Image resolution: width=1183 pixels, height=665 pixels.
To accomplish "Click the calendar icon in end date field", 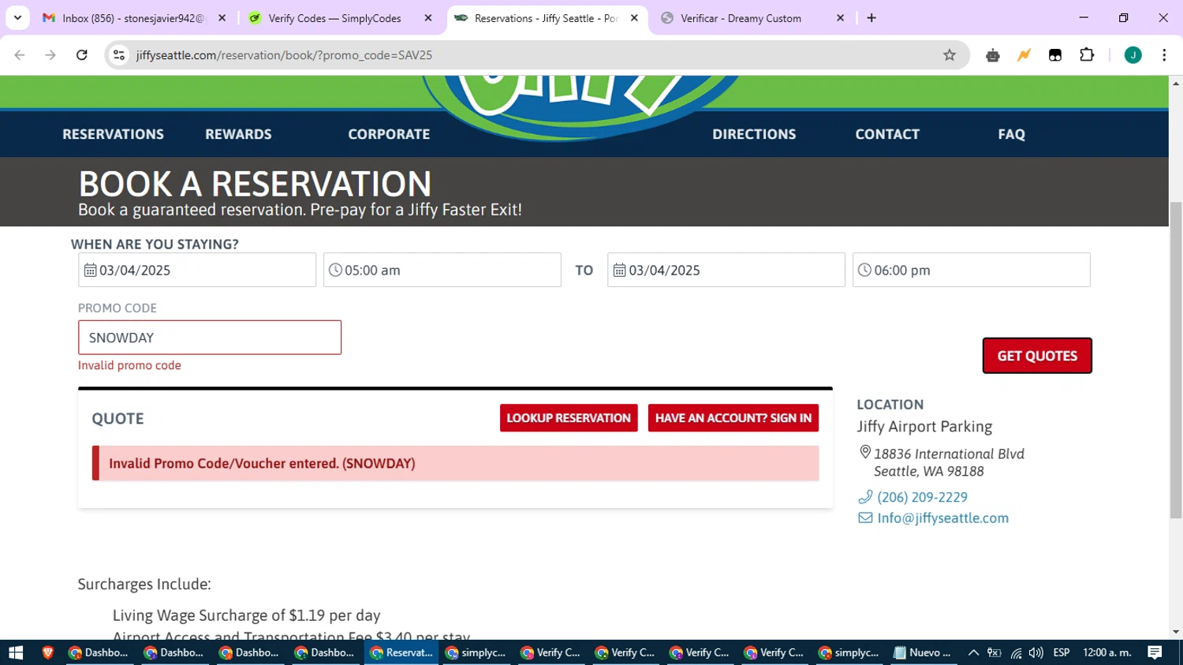I will tap(620, 271).
